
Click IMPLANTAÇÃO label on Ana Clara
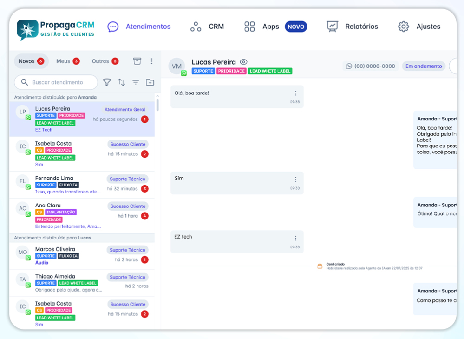(61, 212)
